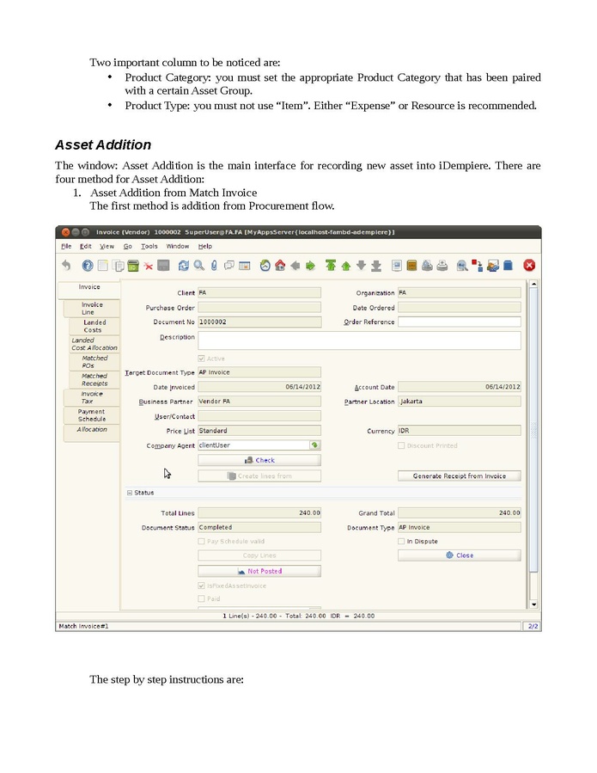Switch to the Invoice Line tab

[92, 308]
